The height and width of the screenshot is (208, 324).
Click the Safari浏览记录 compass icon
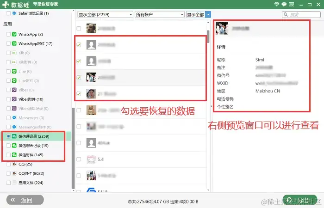pyautogui.click(x=14, y=13)
